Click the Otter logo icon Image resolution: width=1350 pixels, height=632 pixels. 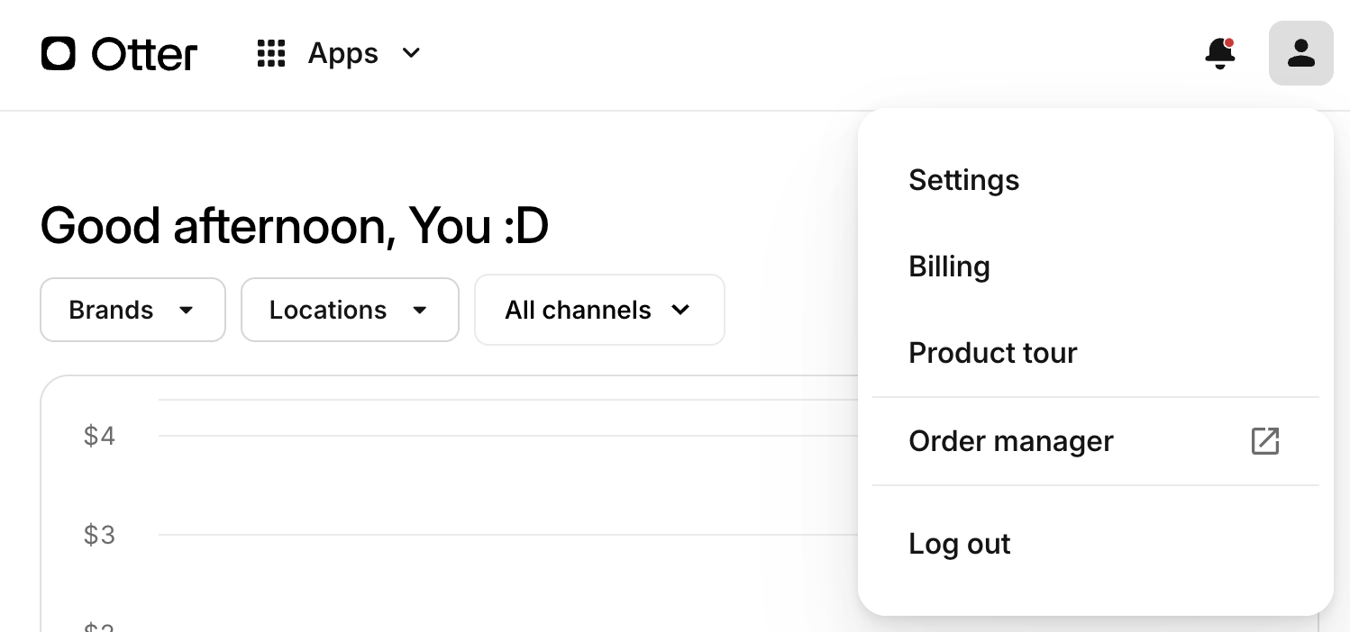tap(59, 54)
